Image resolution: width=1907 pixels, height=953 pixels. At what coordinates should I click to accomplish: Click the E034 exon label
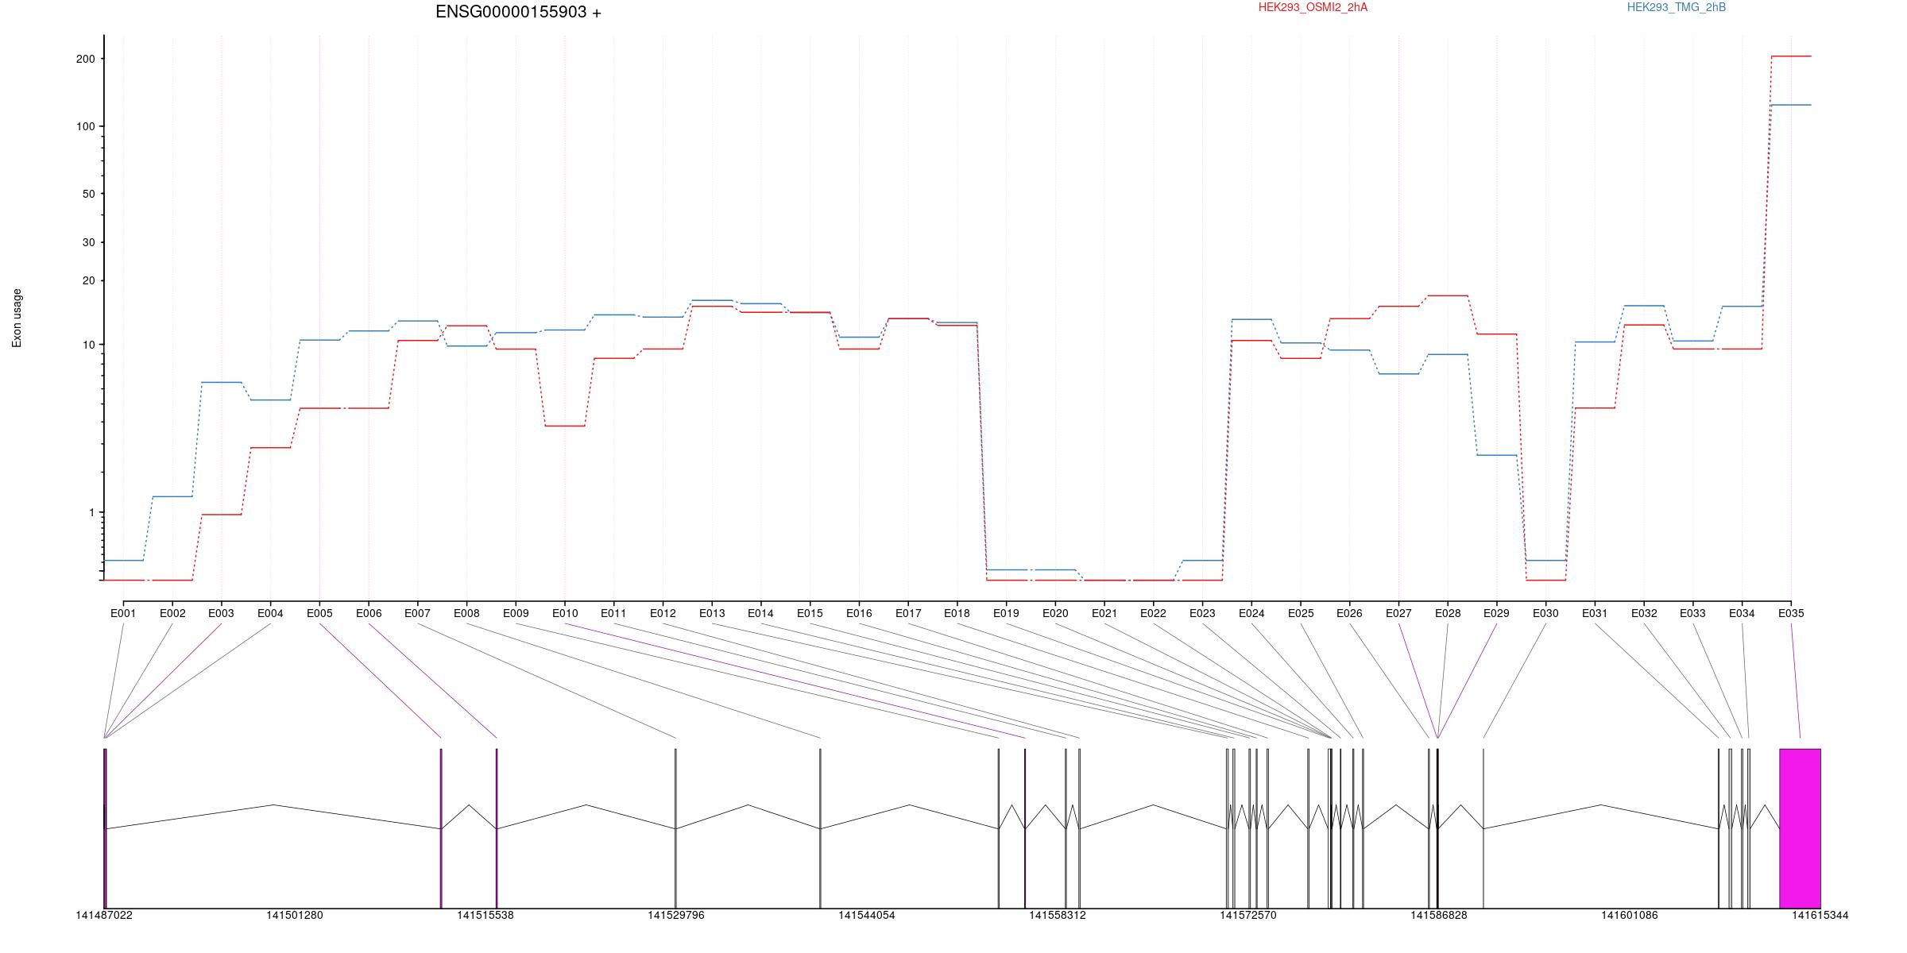click(1742, 613)
